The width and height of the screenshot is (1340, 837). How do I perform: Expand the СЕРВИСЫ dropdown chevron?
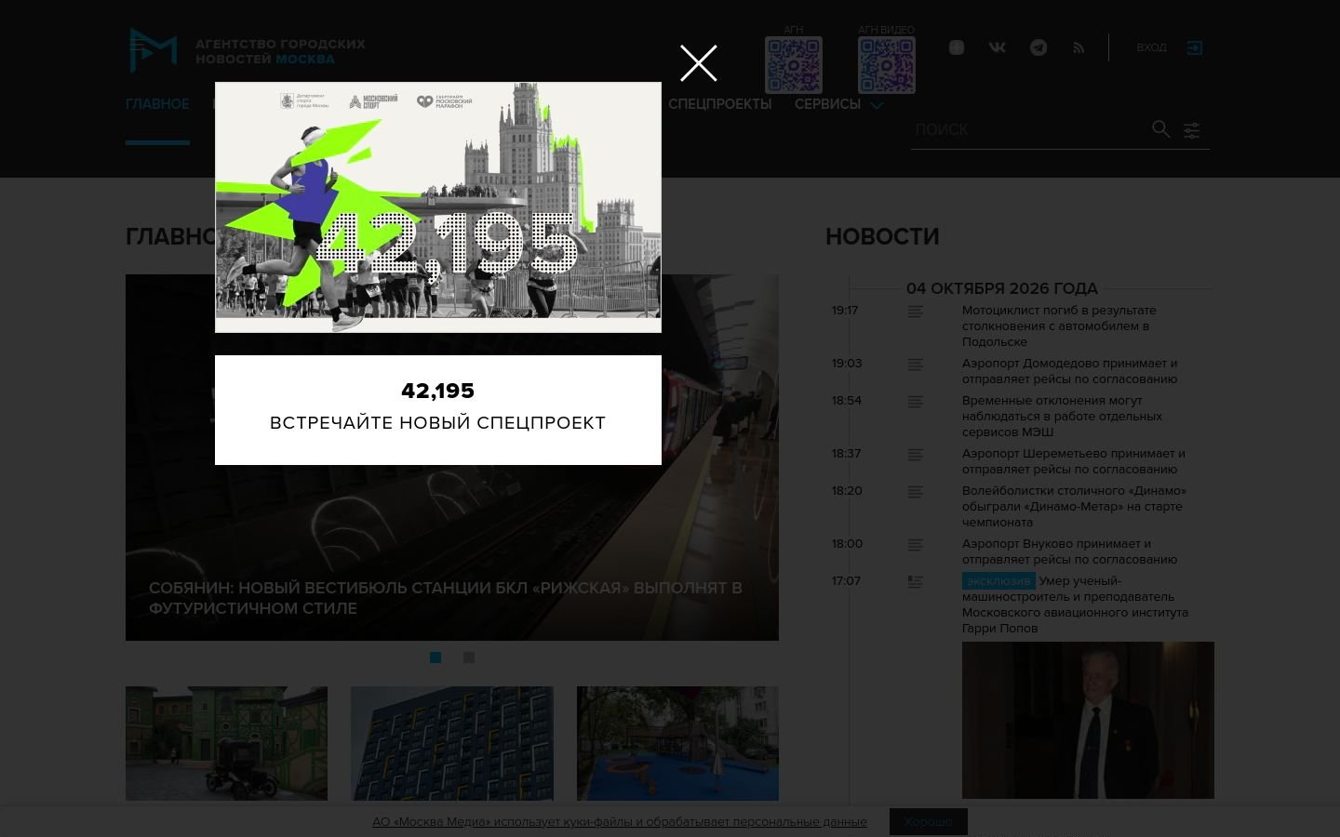[877, 105]
